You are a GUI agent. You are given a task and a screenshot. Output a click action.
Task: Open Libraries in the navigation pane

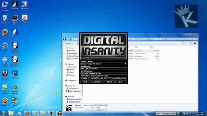71,64
